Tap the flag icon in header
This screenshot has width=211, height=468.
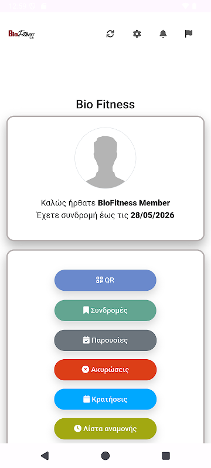[x=189, y=34]
